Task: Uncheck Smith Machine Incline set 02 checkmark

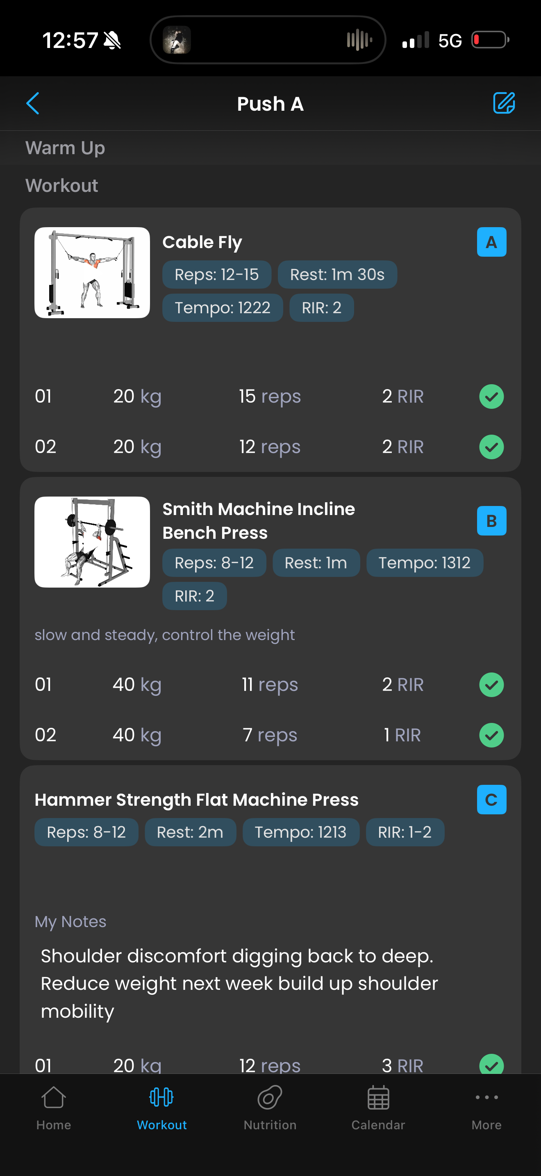Action: [491, 735]
